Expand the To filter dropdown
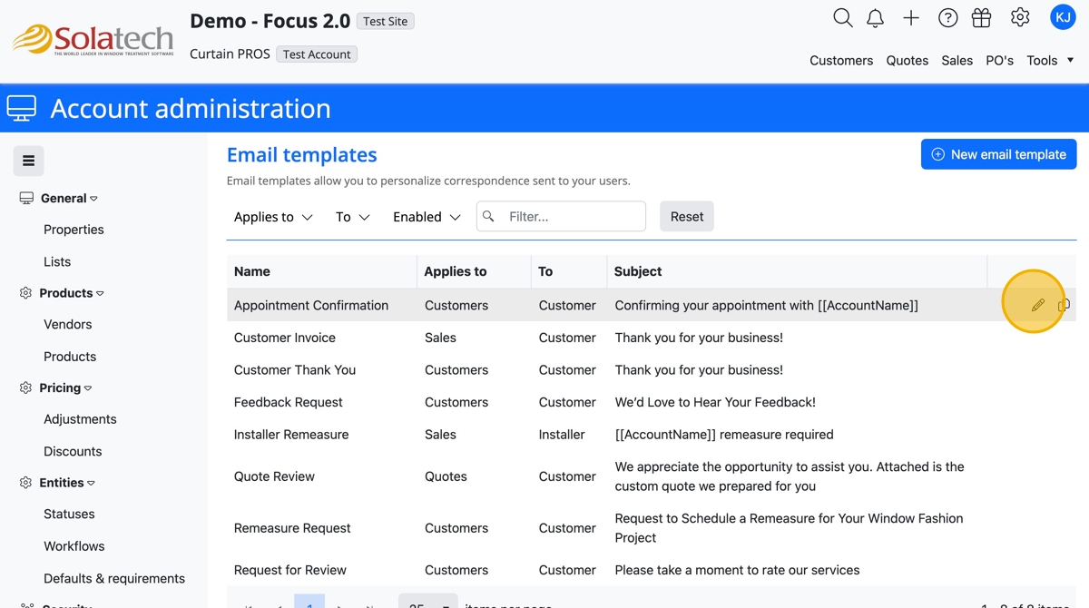Viewport: 1089px width, 608px height. pos(352,217)
